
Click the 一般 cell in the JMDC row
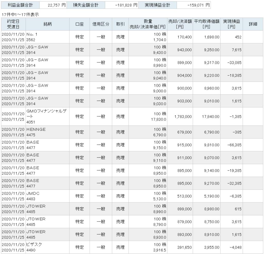pos(101,196)
